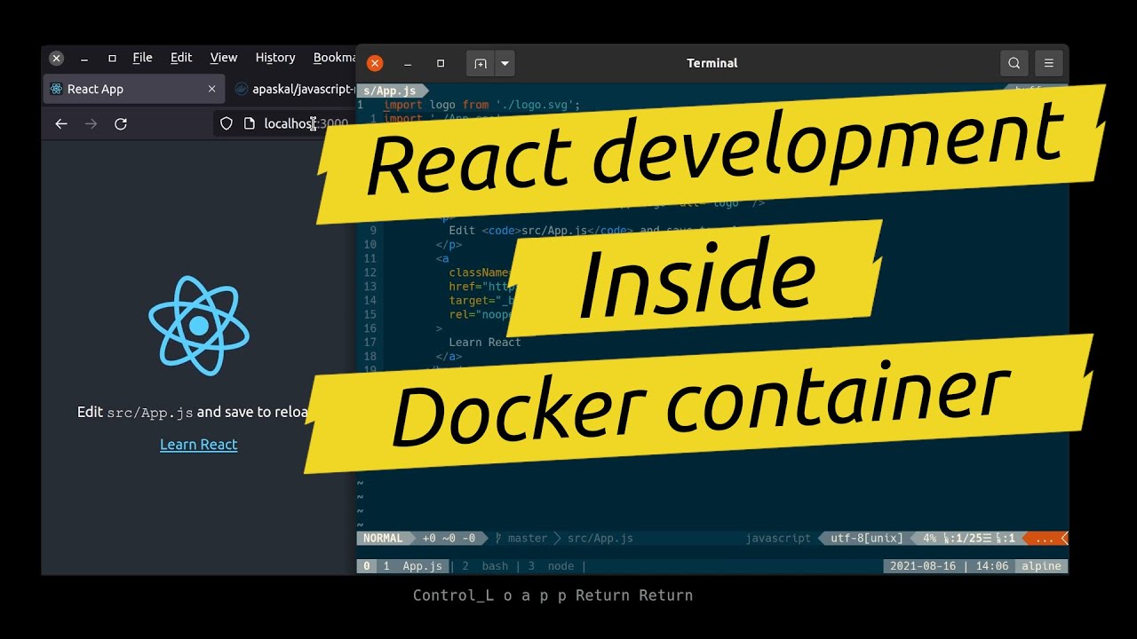This screenshot has width=1137, height=639.
Task: Open a new terminal tab
Action: pos(481,63)
